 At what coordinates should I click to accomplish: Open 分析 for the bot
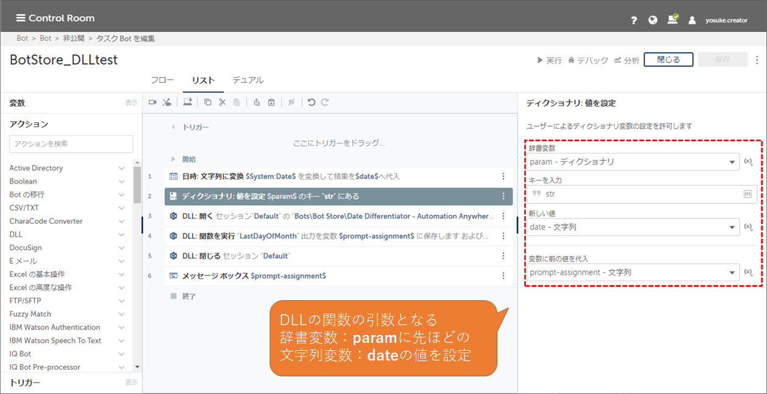[x=626, y=60]
